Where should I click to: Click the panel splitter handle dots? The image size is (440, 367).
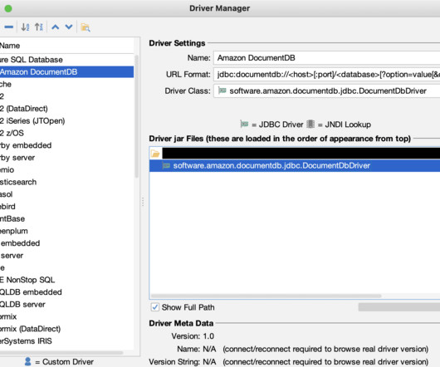(143, 202)
